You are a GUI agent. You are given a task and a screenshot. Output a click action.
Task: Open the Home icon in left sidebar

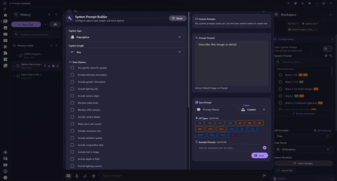[5, 15]
